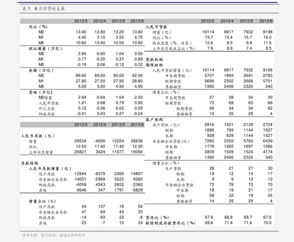The width and height of the screenshot is (294, 242).
Task: Select the 贷款机构 label
Action: [x=154, y=60]
